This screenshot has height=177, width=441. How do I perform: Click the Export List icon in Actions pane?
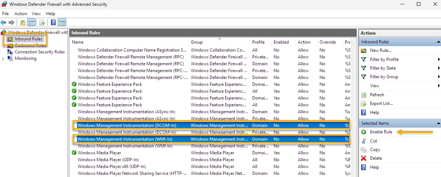click(x=364, y=103)
